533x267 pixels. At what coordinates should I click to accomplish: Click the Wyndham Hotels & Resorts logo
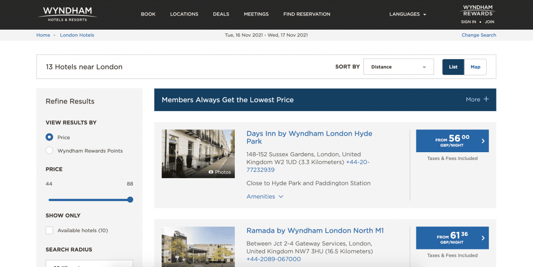tap(67, 14)
